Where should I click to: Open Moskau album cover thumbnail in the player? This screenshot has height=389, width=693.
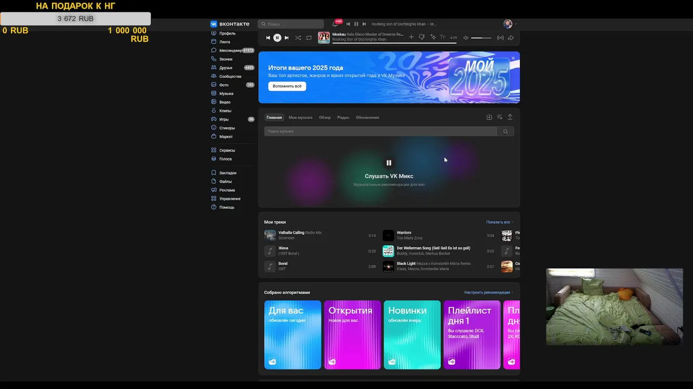[324, 37]
